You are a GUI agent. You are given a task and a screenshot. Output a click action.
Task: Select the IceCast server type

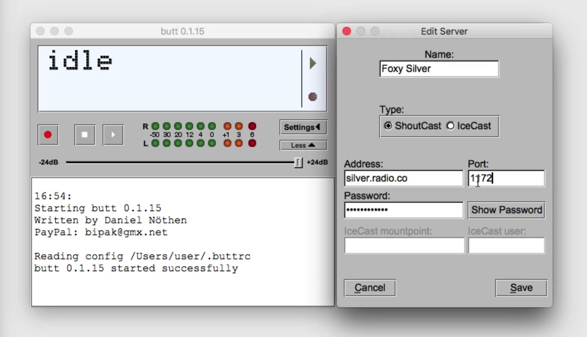tap(451, 126)
